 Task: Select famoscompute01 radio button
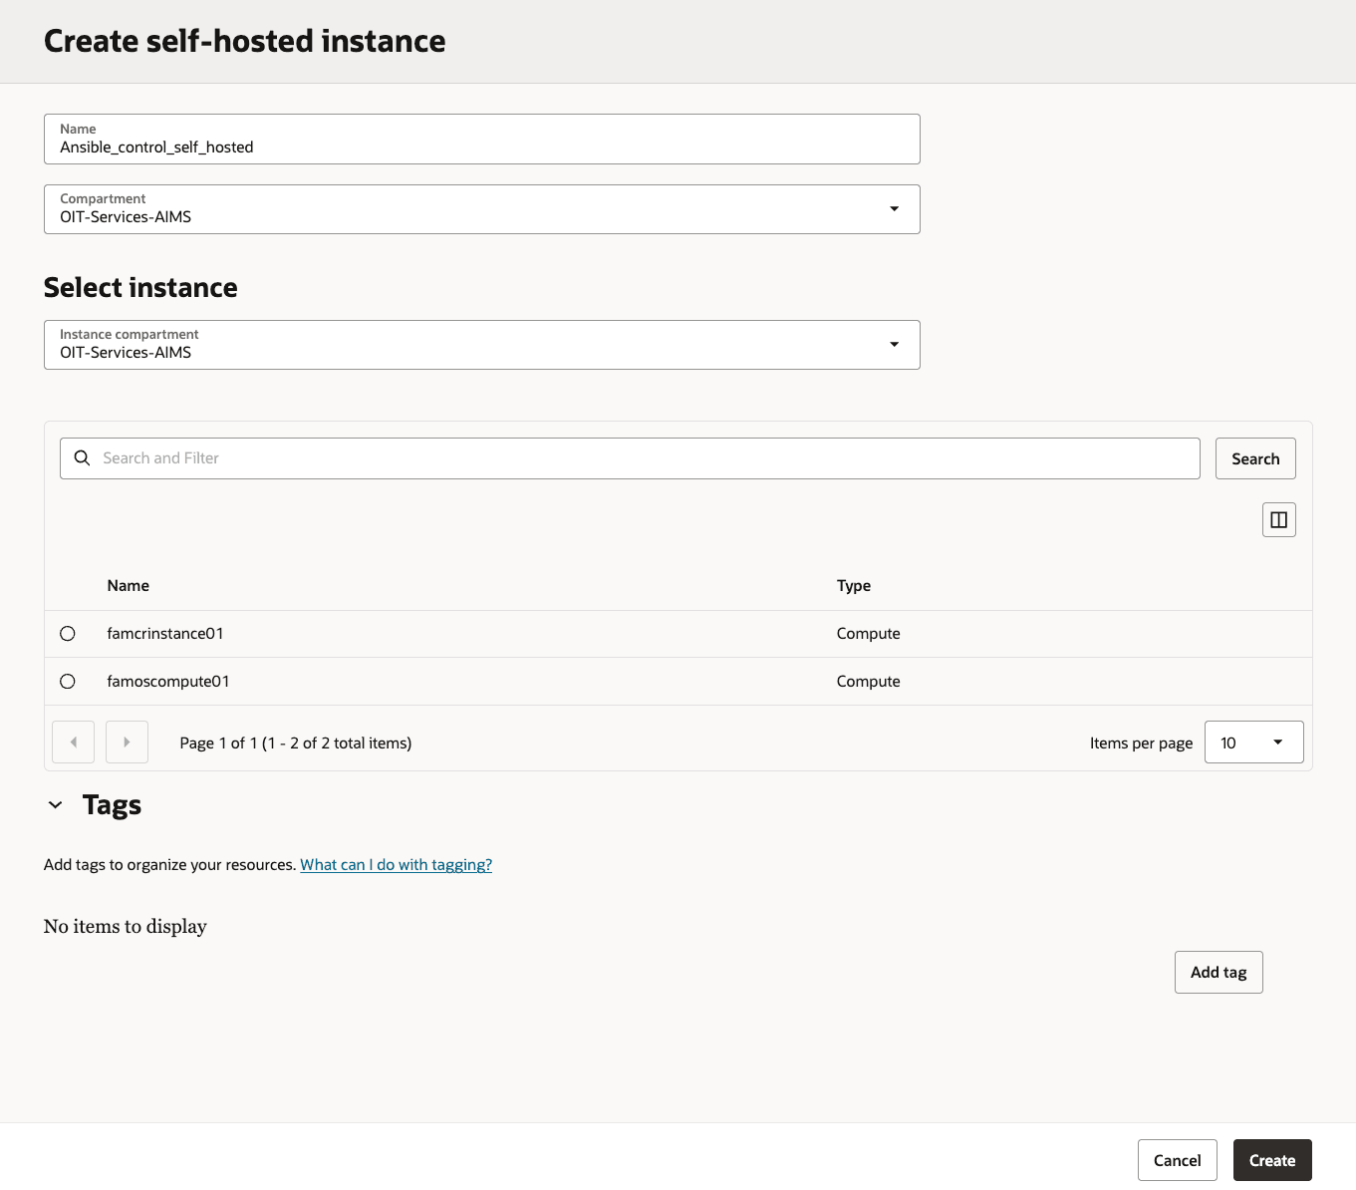point(68,682)
